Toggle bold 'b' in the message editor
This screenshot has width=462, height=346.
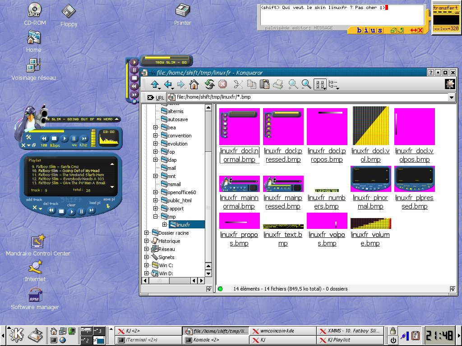pyautogui.click(x=360, y=30)
